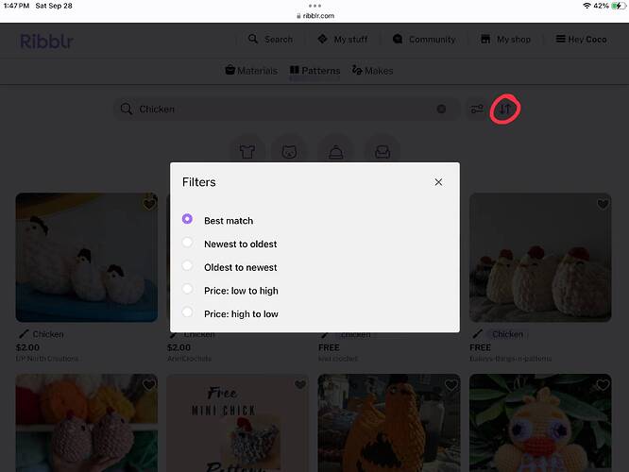Favorite the baileys-things-n-patterns chicken pattern
Image resolution: width=629 pixels, height=472 pixels.
click(x=603, y=204)
